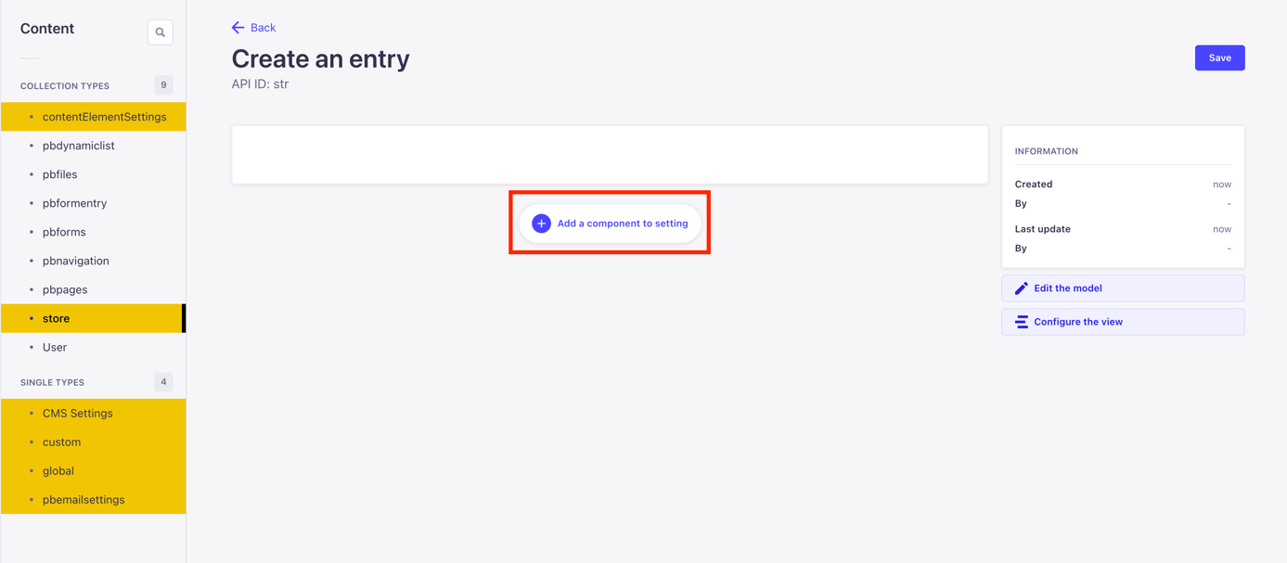1287x563 pixels.
Task: Select the pbdynamiclist collection type
Action: click(x=78, y=145)
